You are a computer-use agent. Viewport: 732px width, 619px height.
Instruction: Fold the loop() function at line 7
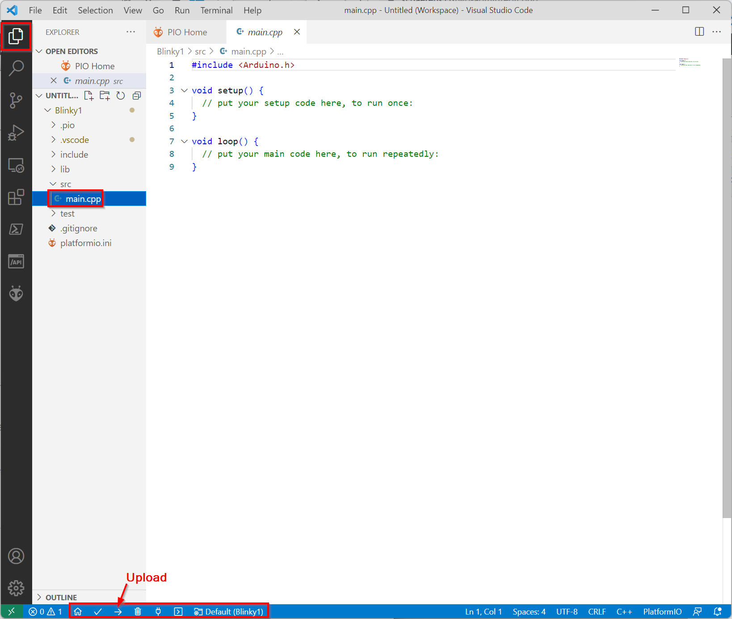(x=184, y=141)
